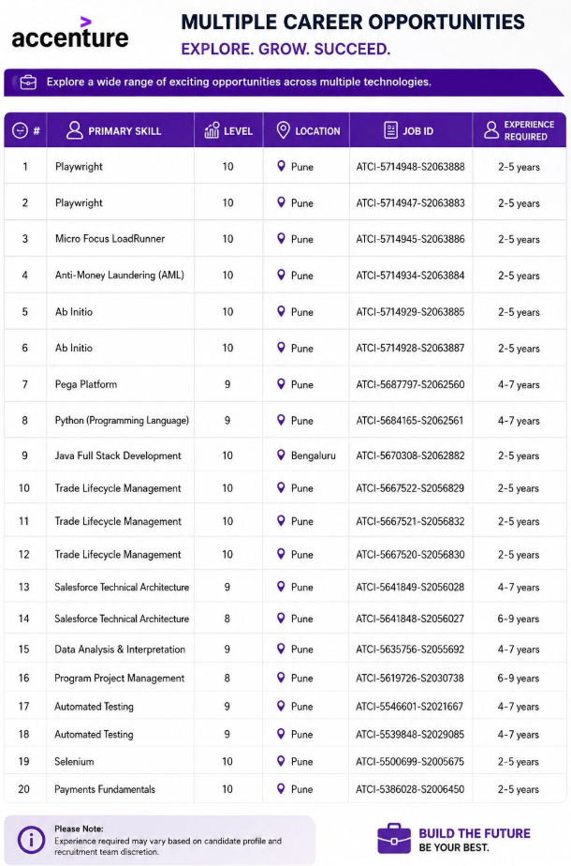Viewport: 571px width, 866px height.
Task: Click the Accenture logo
Action: (x=70, y=33)
